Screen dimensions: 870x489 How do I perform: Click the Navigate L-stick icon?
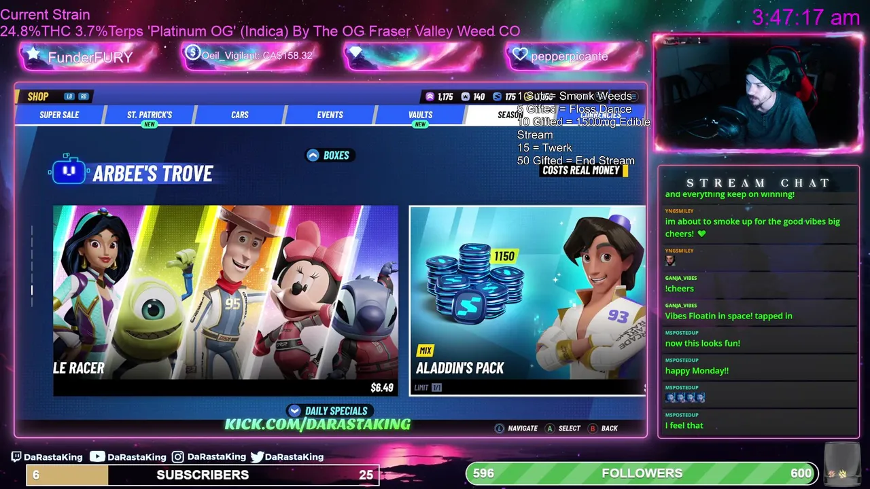[500, 429]
